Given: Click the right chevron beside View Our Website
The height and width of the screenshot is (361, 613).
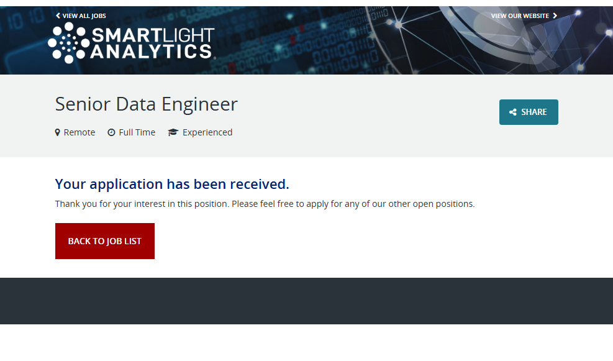Looking at the screenshot, I should tap(555, 16).
